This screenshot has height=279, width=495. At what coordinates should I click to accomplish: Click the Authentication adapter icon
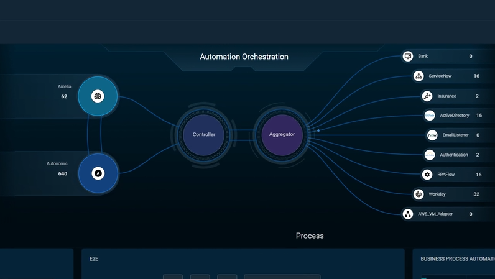(430, 155)
